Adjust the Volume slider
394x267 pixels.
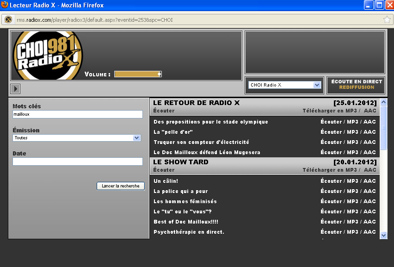[138, 74]
